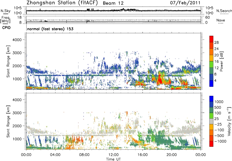This screenshot has height=161, width=232.
Task: Click the 'CPID' label
Action: pyautogui.click(x=6, y=28)
